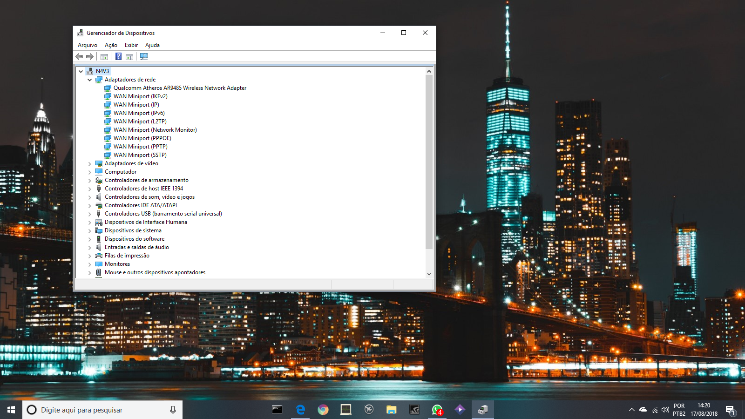The height and width of the screenshot is (419, 745).
Task: Click the scan for hardware changes icon
Action: 144,56
